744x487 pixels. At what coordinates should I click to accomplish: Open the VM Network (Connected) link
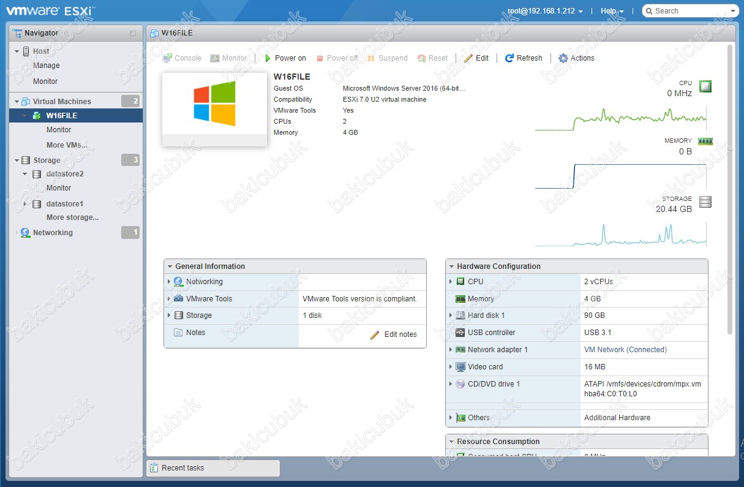click(x=625, y=350)
